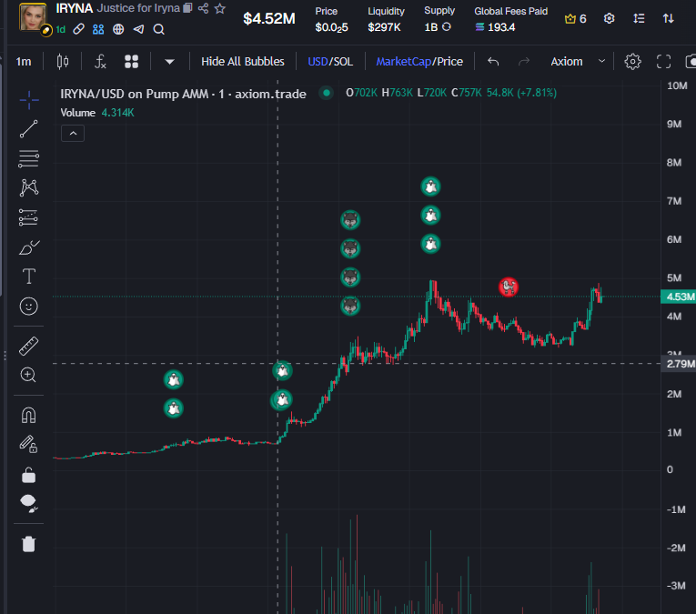Open the numbered list layout icon
This screenshot has height=614, width=696.
(639, 18)
